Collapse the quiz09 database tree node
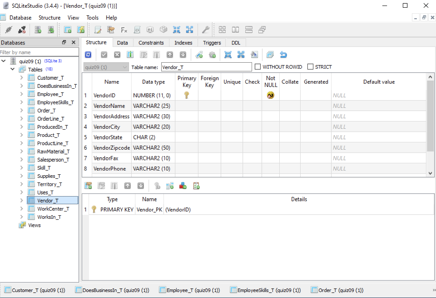Image resolution: width=436 pixels, height=298 pixels. point(3,61)
